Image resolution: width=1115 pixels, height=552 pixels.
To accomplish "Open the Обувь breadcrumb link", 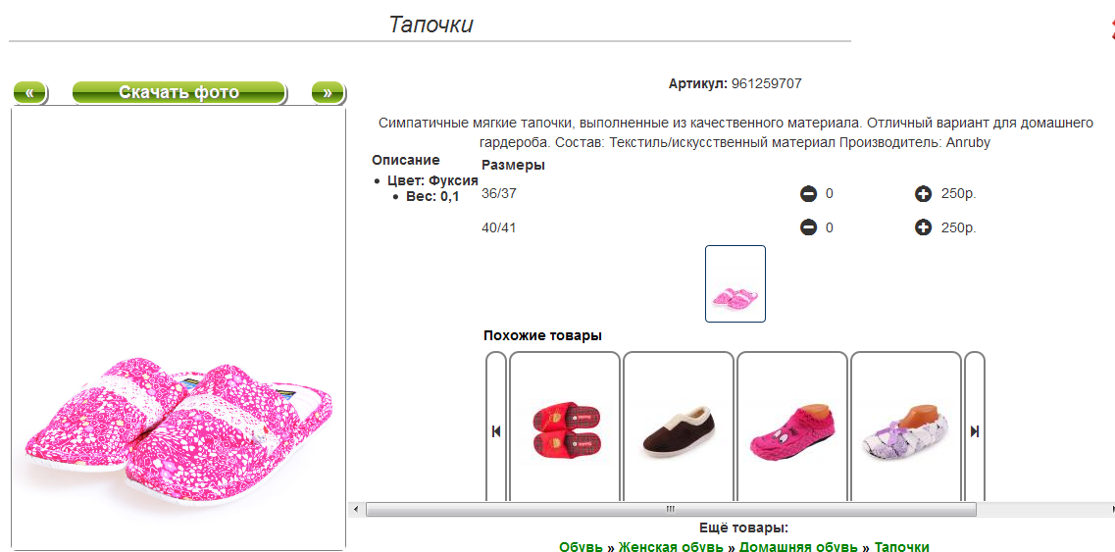I will pos(581,546).
